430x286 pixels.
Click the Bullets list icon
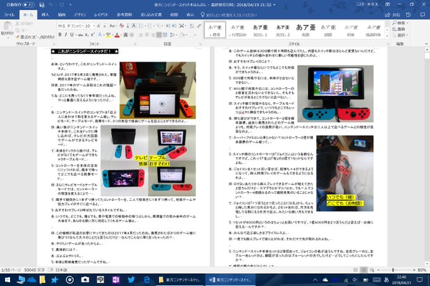point(141,26)
